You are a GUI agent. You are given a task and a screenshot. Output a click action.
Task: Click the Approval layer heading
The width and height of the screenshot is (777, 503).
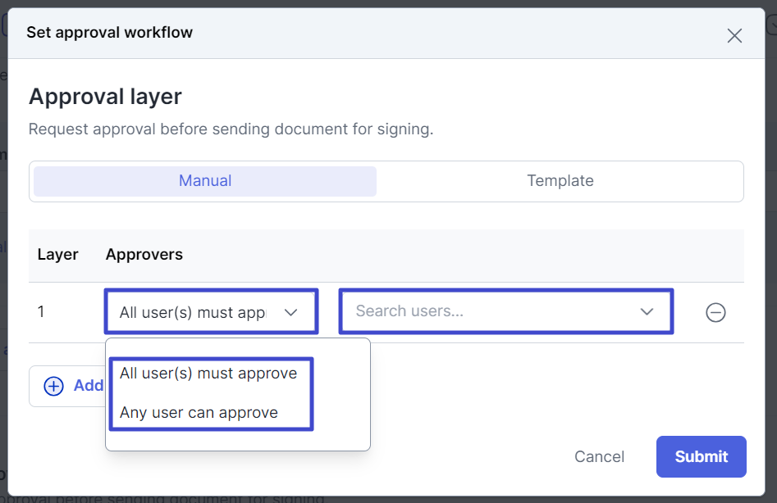click(x=105, y=97)
